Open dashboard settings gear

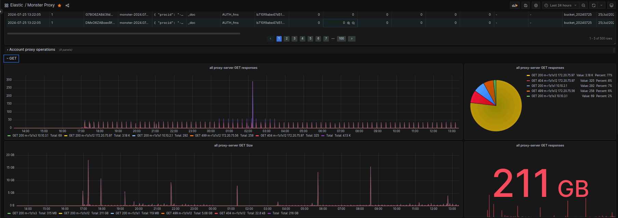click(x=536, y=5)
